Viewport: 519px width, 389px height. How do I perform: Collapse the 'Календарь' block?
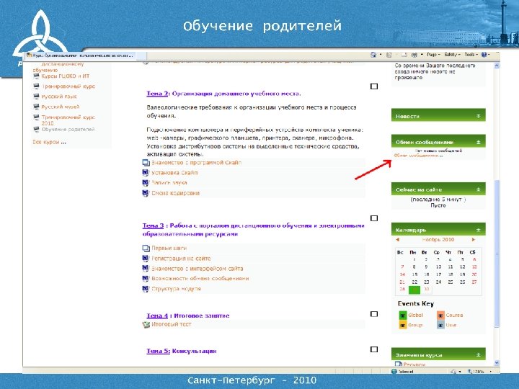pos(479,230)
